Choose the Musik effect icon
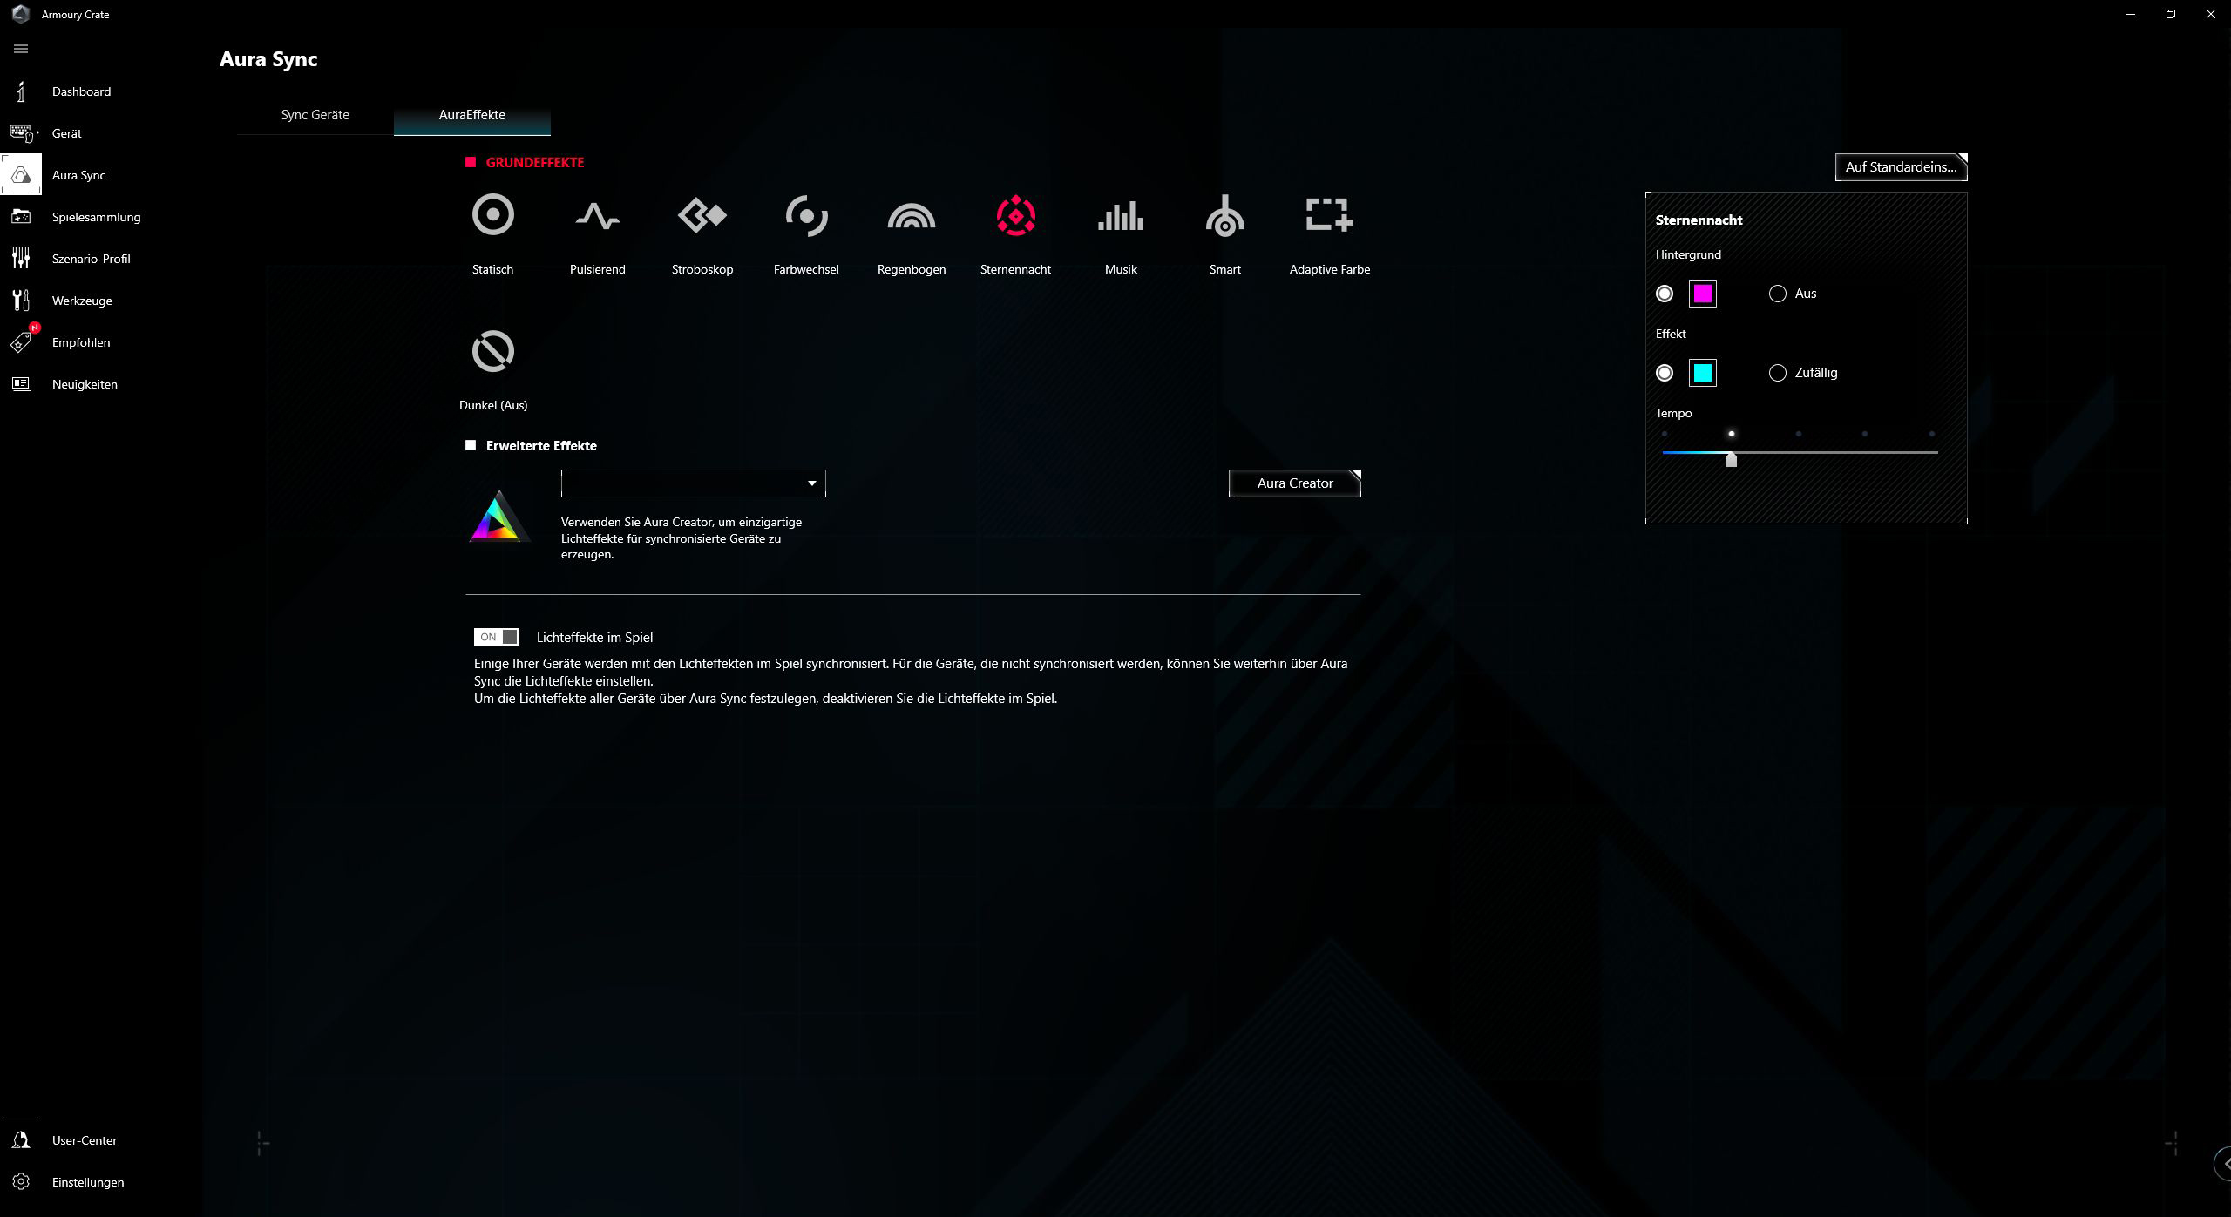The width and height of the screenshot is (2231, 1217). (x=1121, y=215)
